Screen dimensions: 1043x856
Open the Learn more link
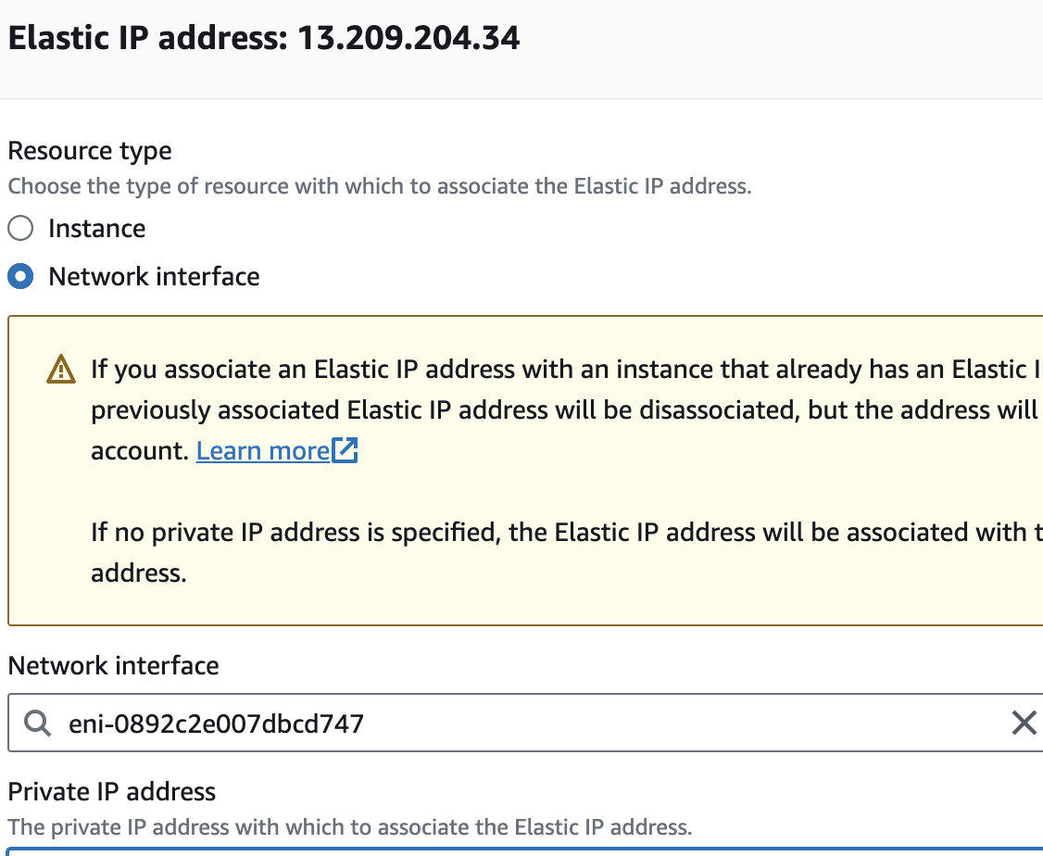point(263,451)
